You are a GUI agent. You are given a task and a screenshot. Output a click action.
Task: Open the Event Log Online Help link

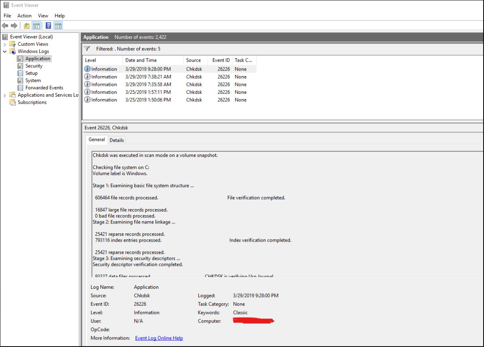(159, 338)
